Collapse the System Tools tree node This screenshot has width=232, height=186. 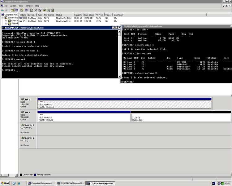pos(2,18)
